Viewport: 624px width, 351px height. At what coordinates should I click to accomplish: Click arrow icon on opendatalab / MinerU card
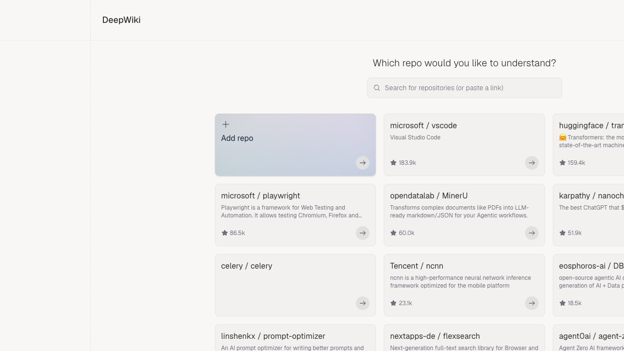click(532, 233)
